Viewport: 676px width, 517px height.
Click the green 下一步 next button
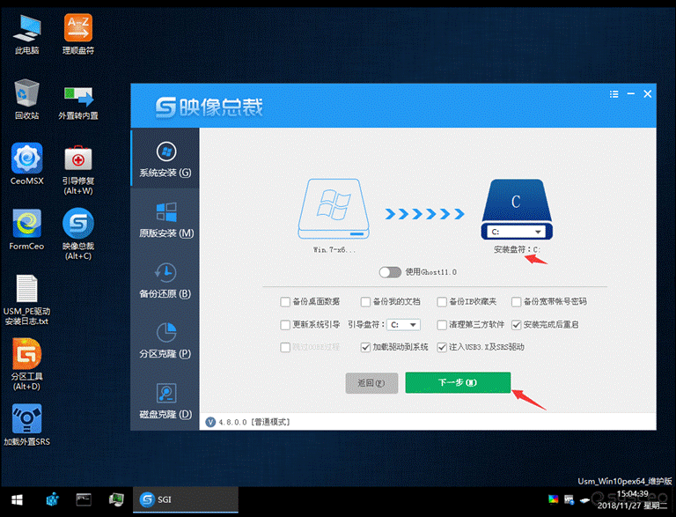pos(458,382)
